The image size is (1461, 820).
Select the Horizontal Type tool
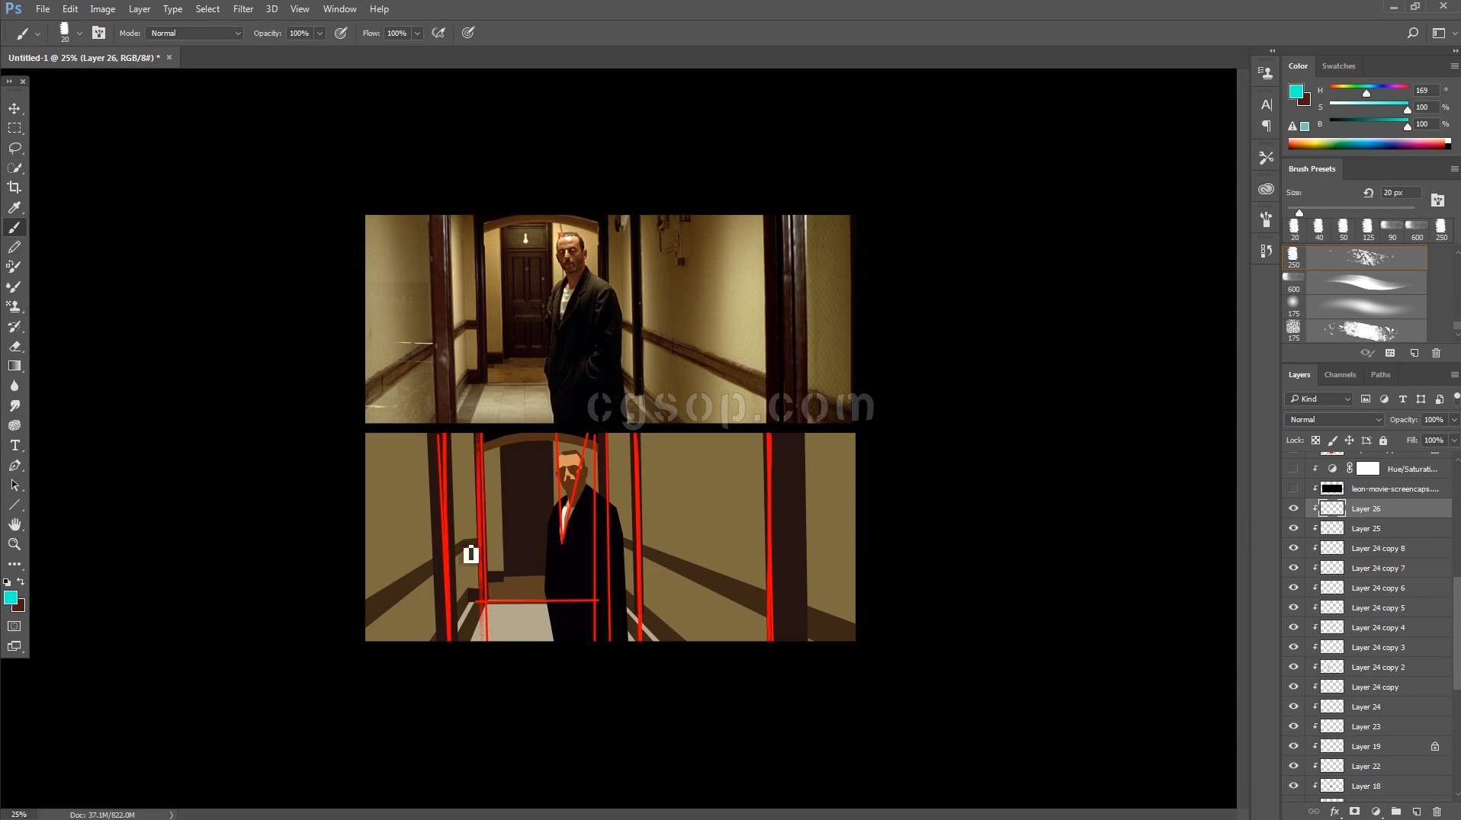coord(14,445)
